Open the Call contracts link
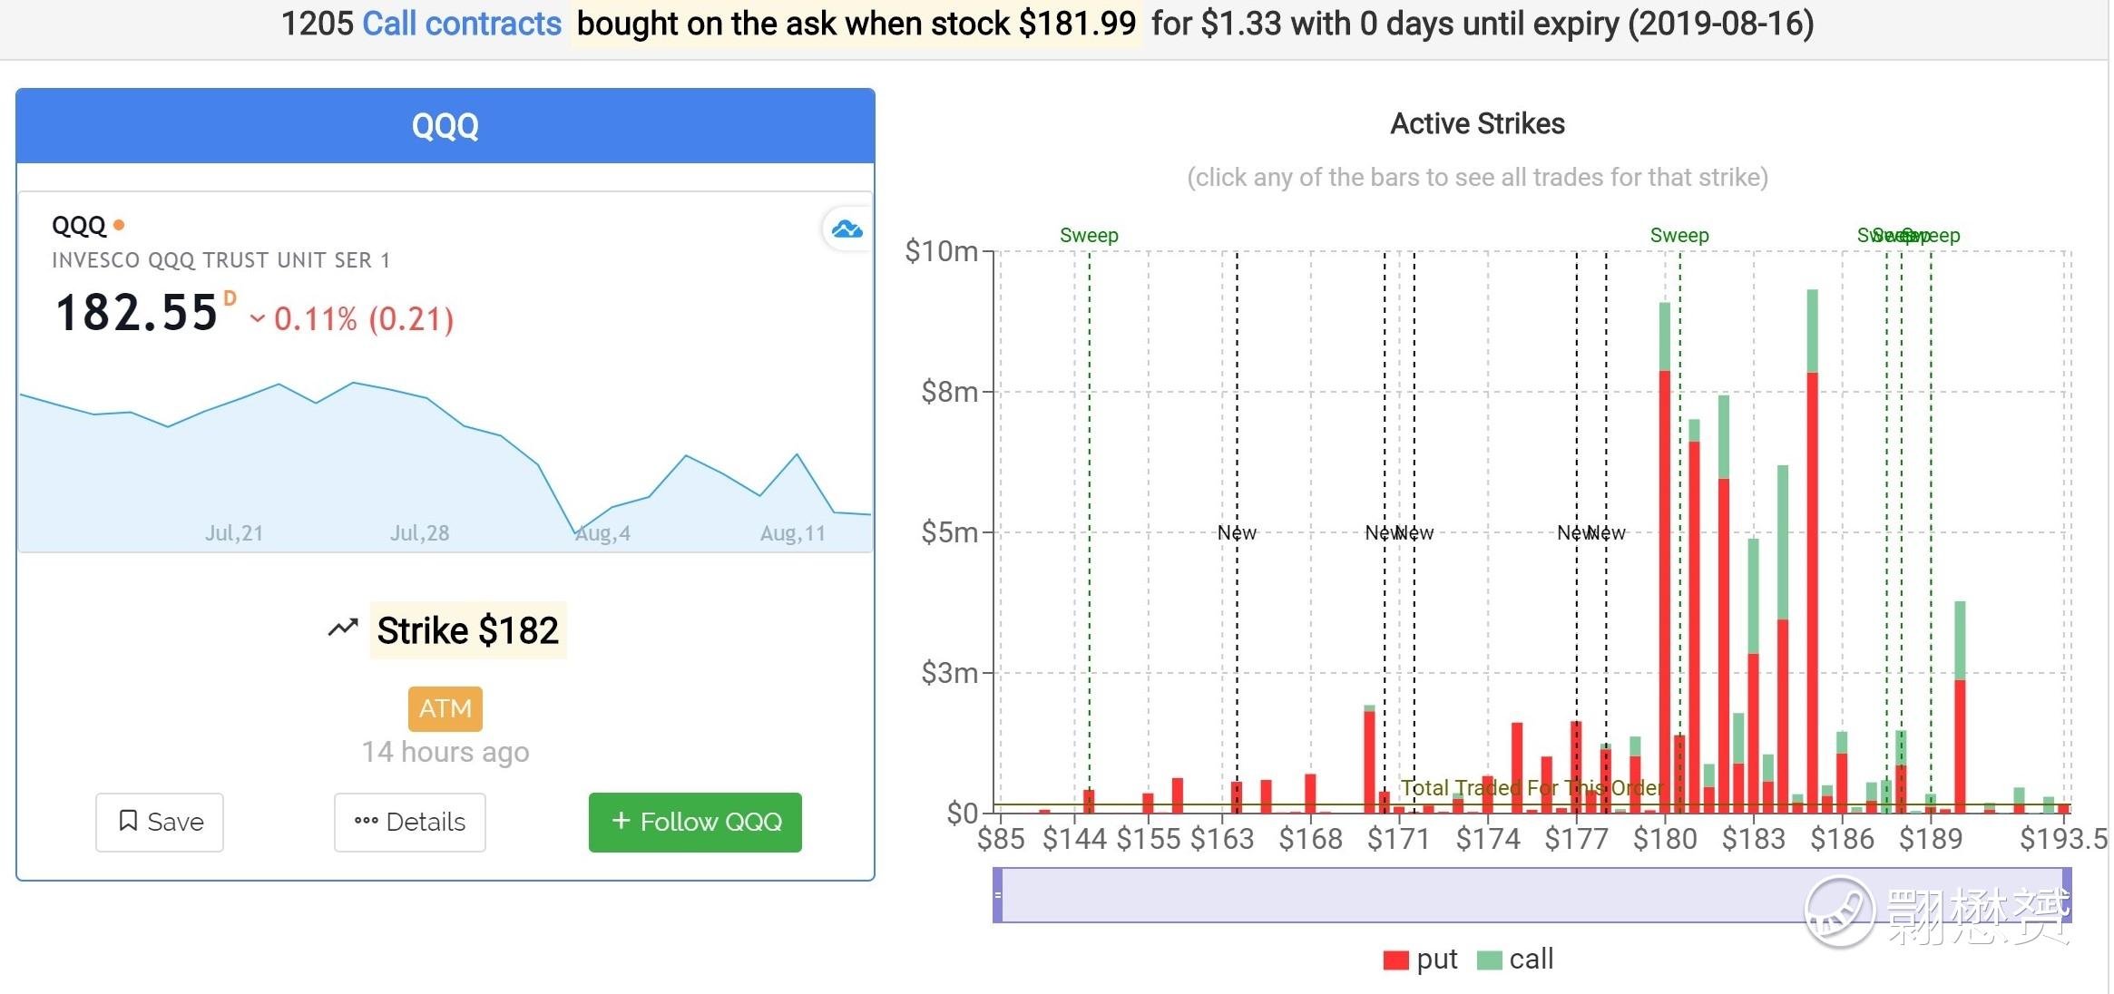Image resolution: width=2114 pixels, height=994 pixels. (x=462, y=24)
